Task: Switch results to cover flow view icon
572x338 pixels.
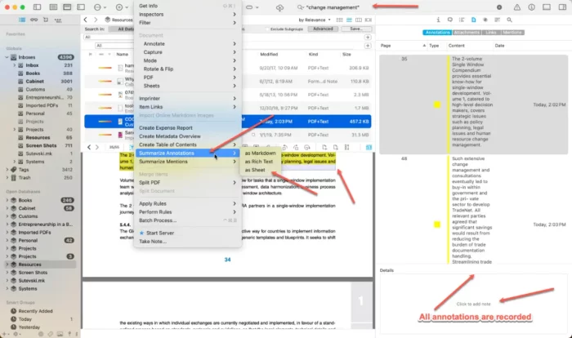Action: [369, 20]
